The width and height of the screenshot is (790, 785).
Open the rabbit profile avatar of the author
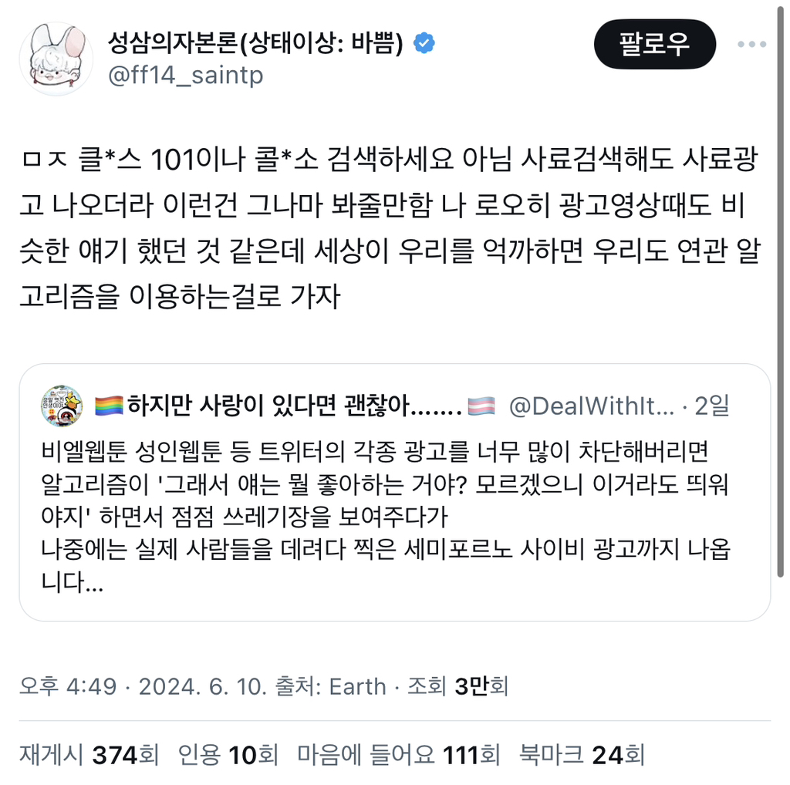(56, 59)
